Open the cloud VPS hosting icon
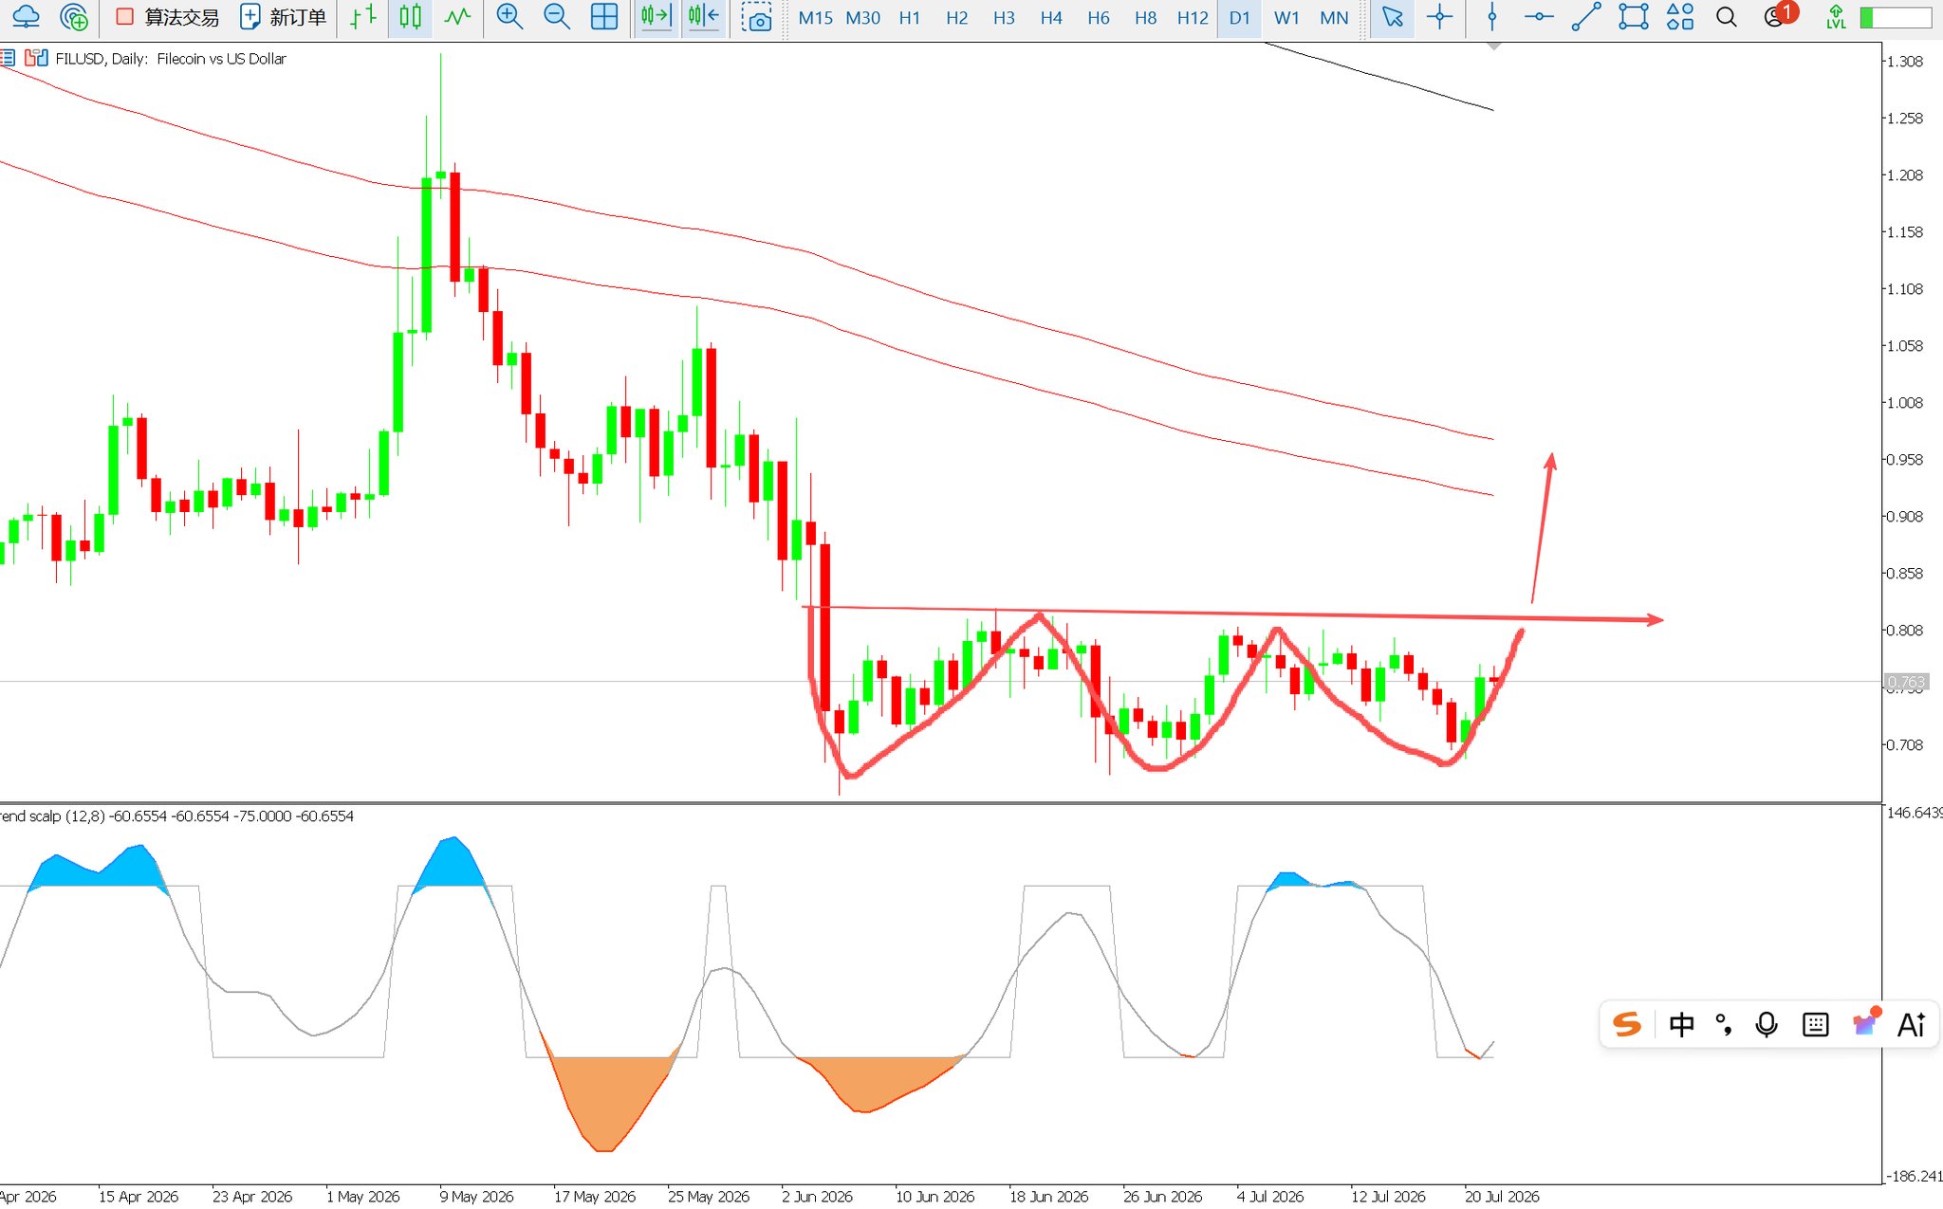Viewport: 1943px width, 1209px height. [x=26, y=17]
